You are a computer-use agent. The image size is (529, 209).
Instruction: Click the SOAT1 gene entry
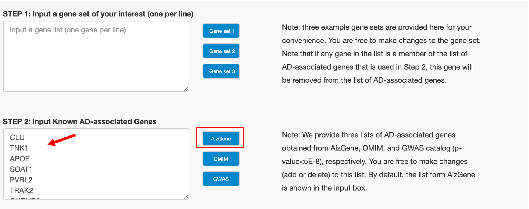21,169
